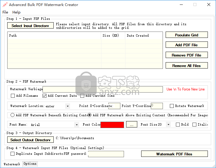Expand the Font Size dropdown
The height and width of the screenshot is (168, 216).
coord(168,125)
